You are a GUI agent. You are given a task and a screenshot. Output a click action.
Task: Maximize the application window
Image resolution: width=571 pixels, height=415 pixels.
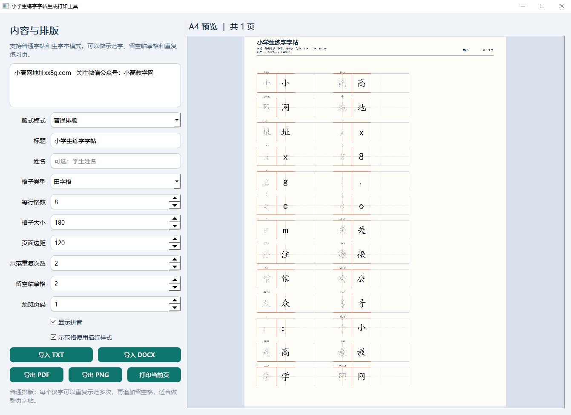(542, 6)
